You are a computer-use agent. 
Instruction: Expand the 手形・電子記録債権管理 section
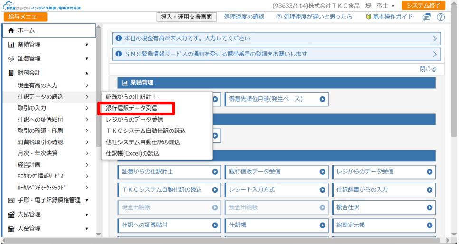pos(86,200)
